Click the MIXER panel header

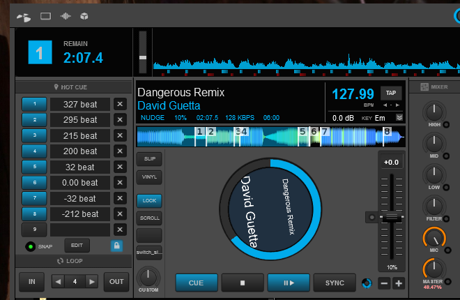434,87
